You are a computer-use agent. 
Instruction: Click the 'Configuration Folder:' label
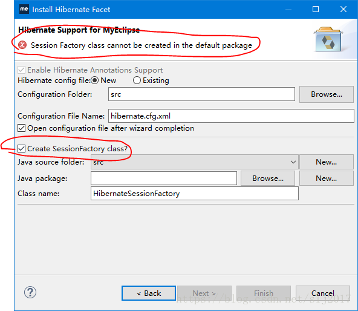tap(55, 94)
